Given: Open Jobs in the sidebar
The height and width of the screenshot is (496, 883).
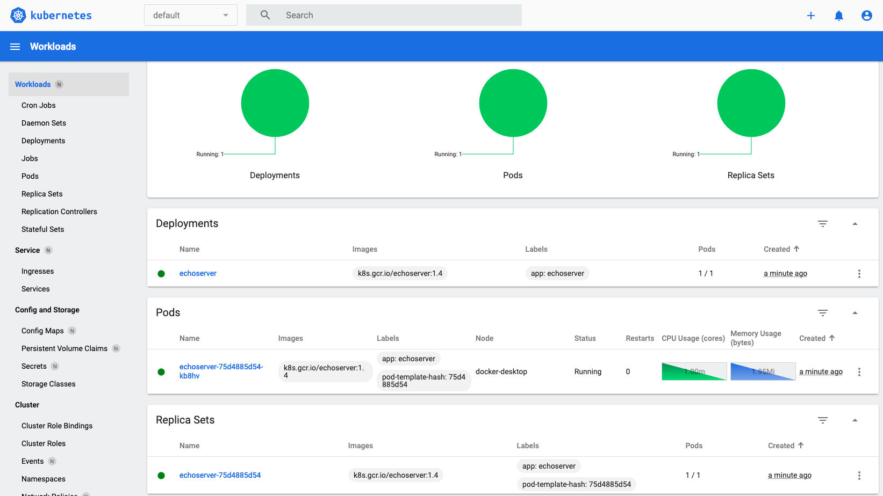Looking at the screenshot, I should [x=30, y=158].
